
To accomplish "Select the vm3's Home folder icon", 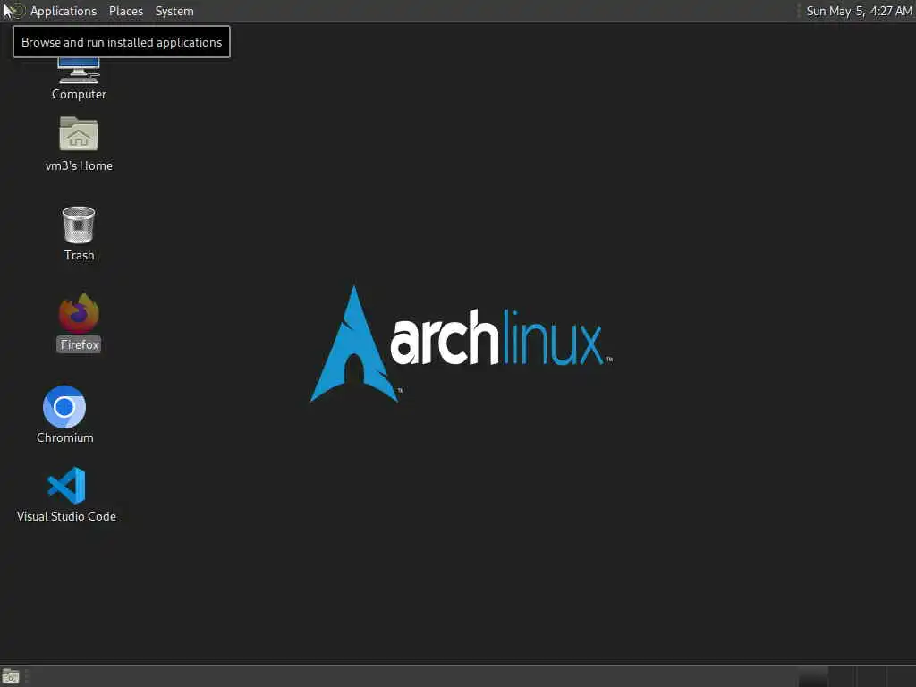I will [x=79, y=134].
